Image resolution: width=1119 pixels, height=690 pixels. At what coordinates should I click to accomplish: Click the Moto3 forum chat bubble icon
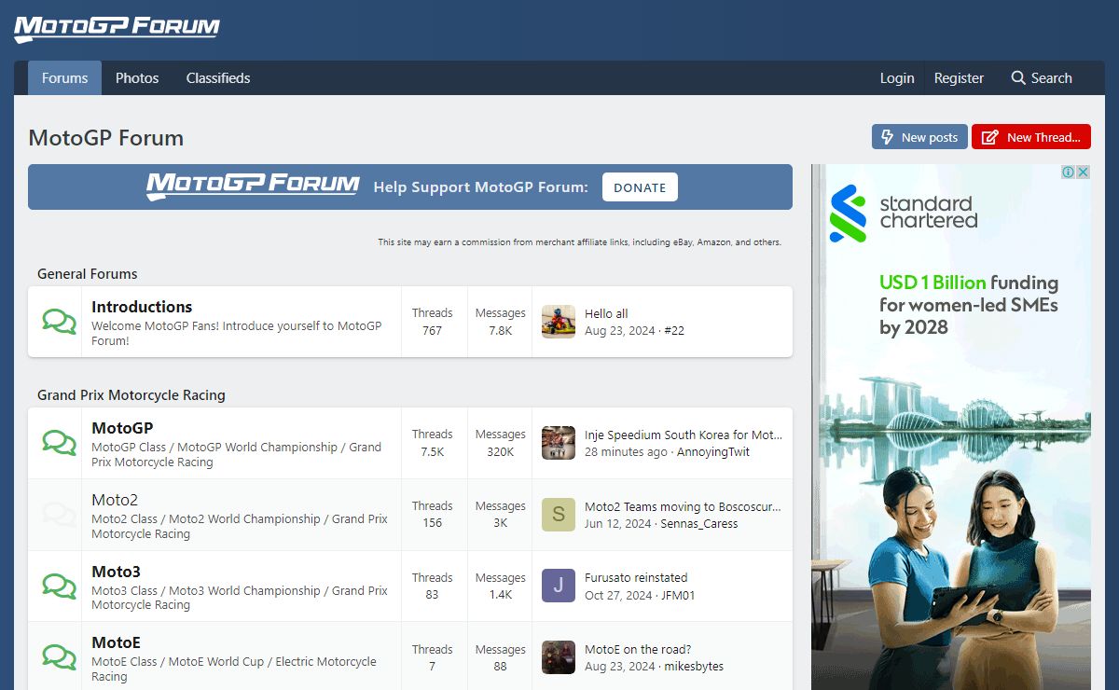pyautogui.click(x=60, y=586)
